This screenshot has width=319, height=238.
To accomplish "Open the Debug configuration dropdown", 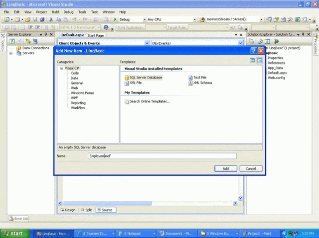I will tap(145, 20).
